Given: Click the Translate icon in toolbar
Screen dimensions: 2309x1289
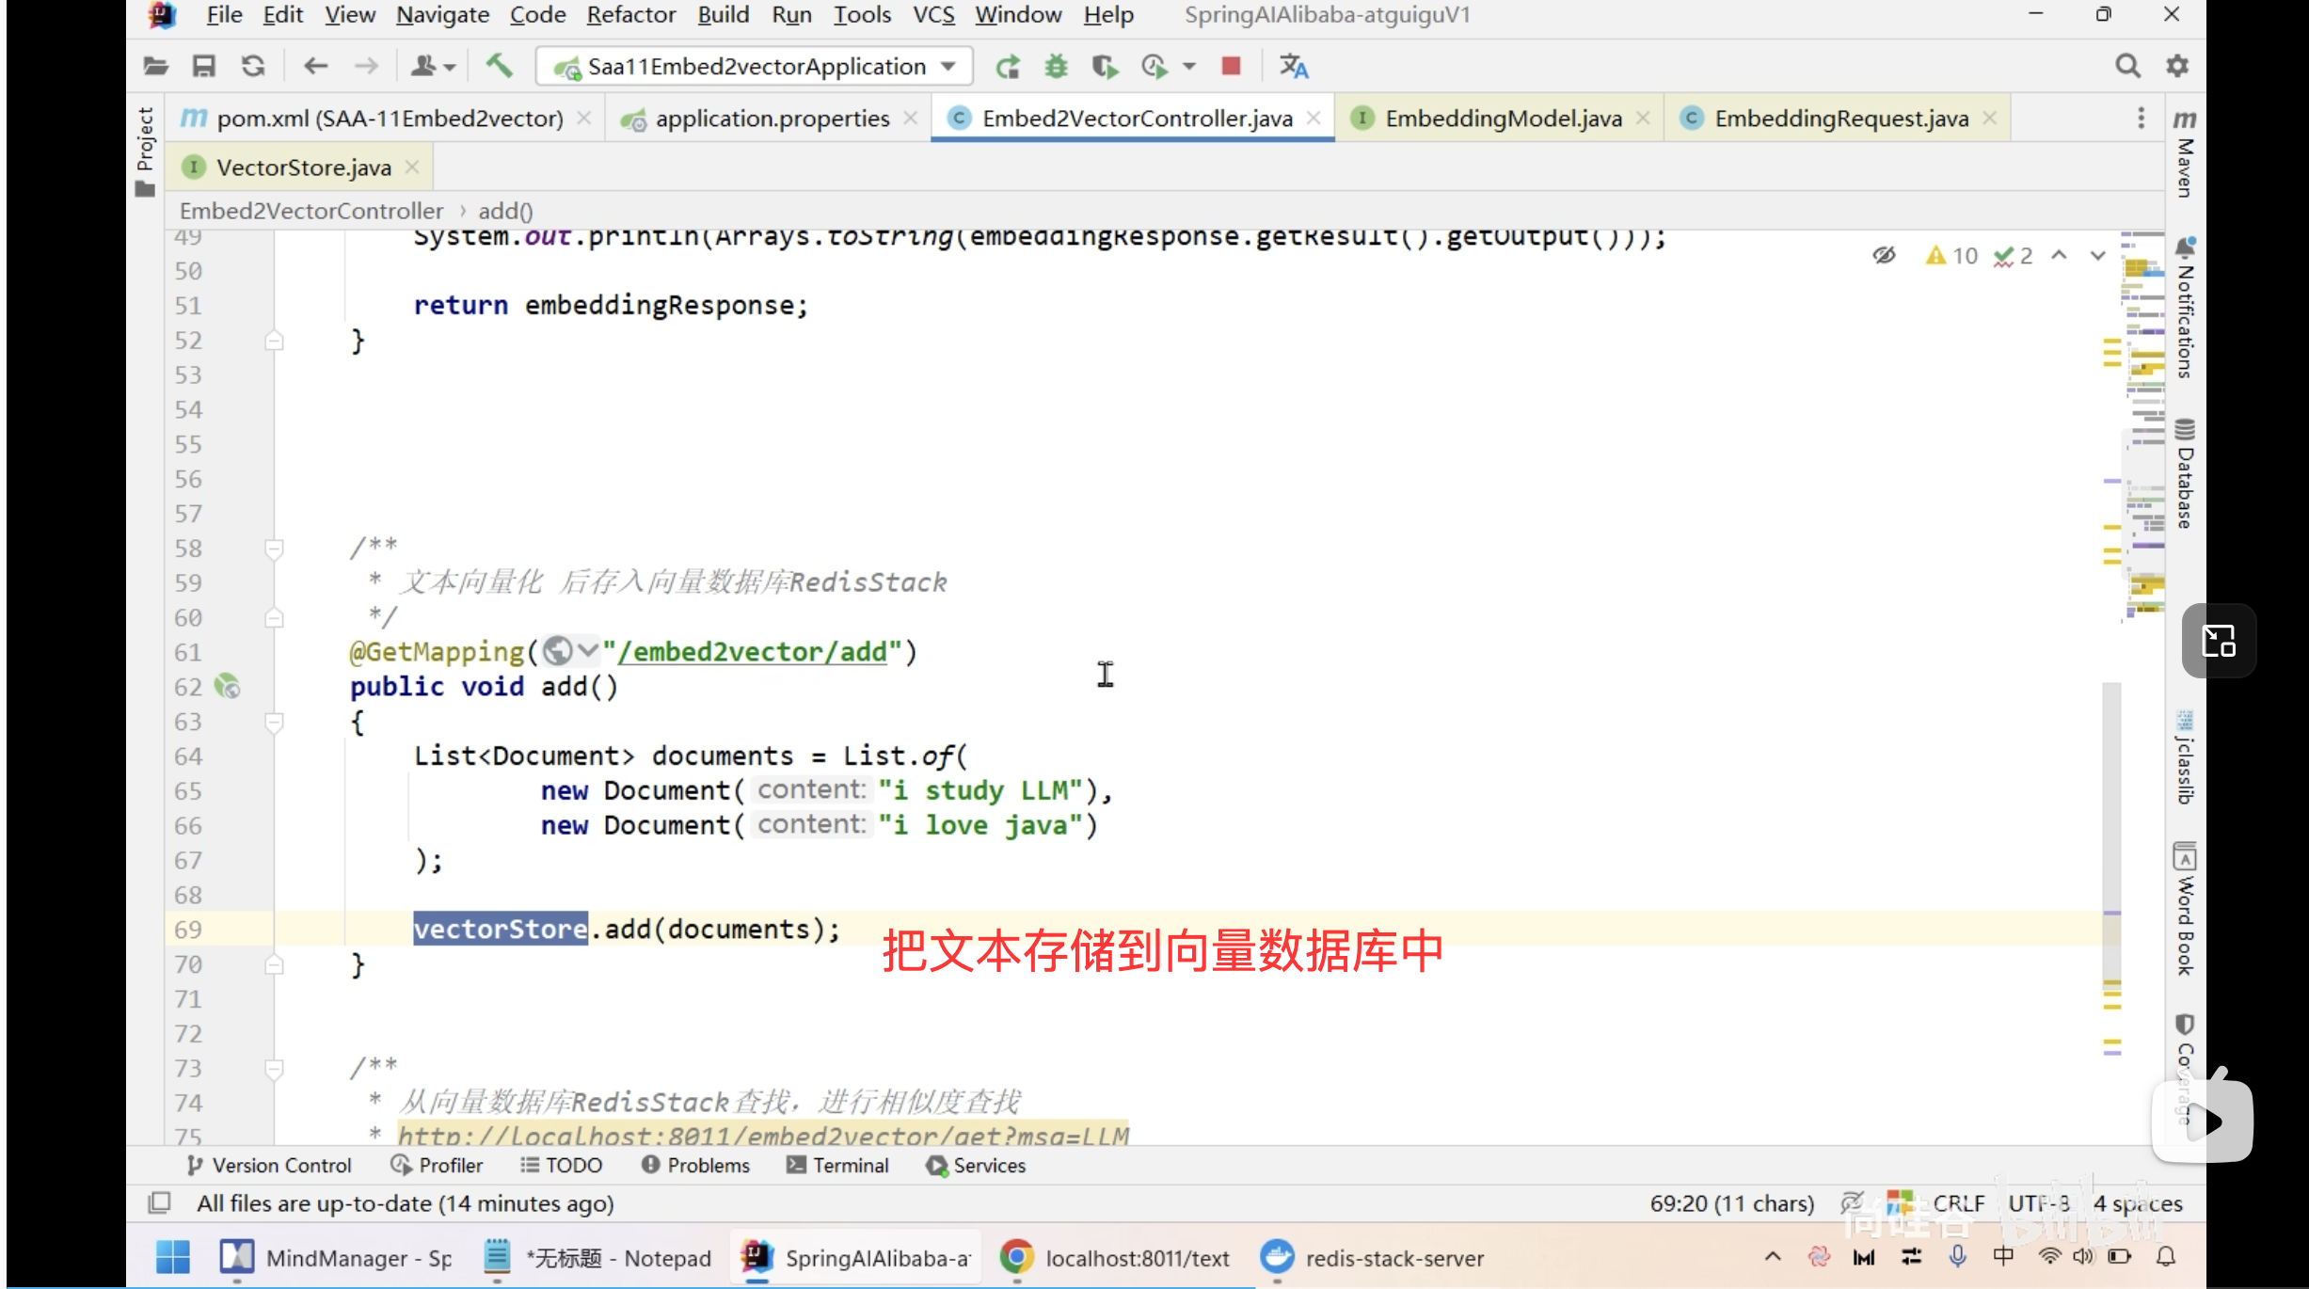Looking at the screenshot, I should pos(1294,66).
